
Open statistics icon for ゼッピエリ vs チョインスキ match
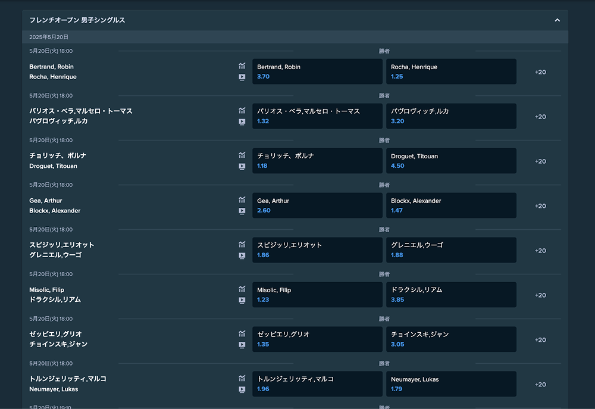tap(242, 334)
